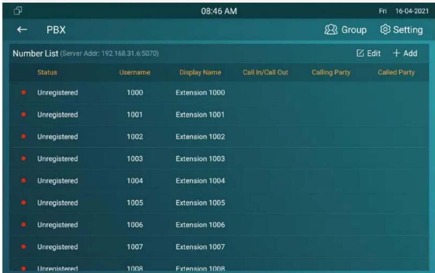Viewport: 435px width, 273px height.
Task: Select username 1001 cell
Action: click(x=135, y=115)
